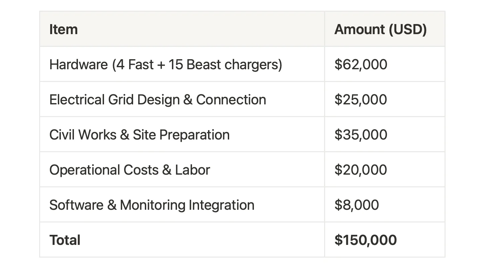
Task: Click the Item column header
Action: coord(182,29)
